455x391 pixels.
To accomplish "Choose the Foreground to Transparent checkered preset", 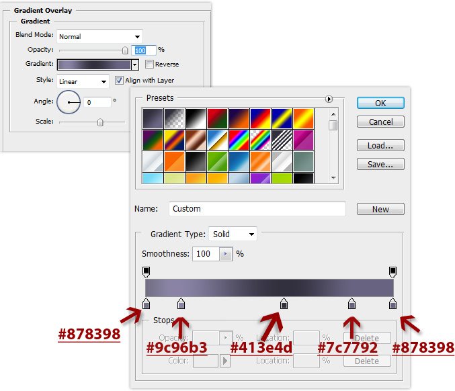I will click(x=174, y=118).
